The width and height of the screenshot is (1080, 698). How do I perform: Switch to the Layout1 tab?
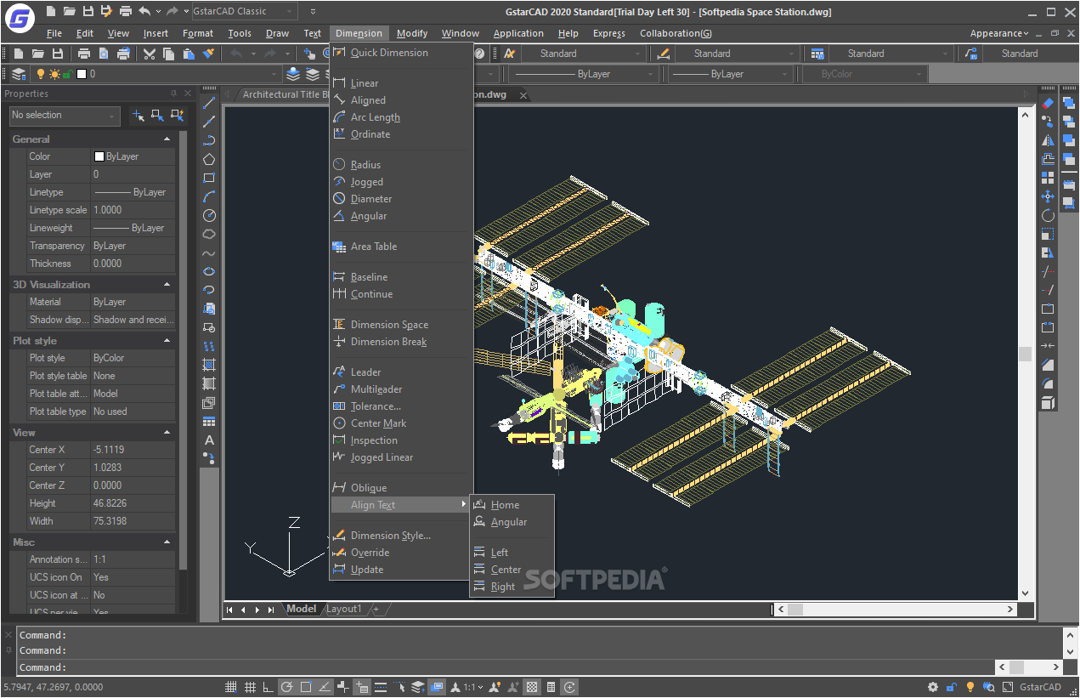click(x=344, y=609)
